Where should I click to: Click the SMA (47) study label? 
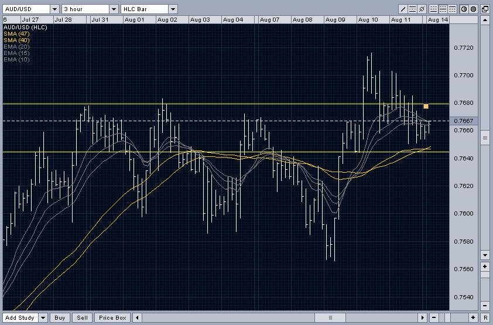(16, 33)
